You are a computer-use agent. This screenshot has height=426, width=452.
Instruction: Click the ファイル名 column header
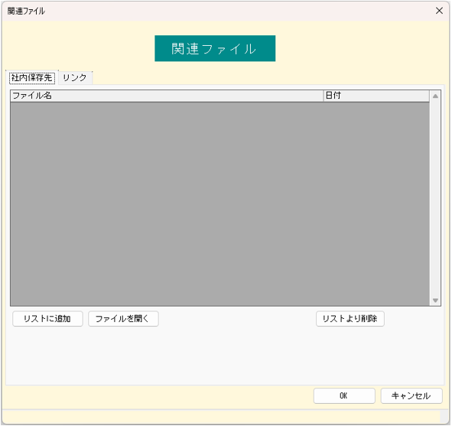(x=167, y=96)
